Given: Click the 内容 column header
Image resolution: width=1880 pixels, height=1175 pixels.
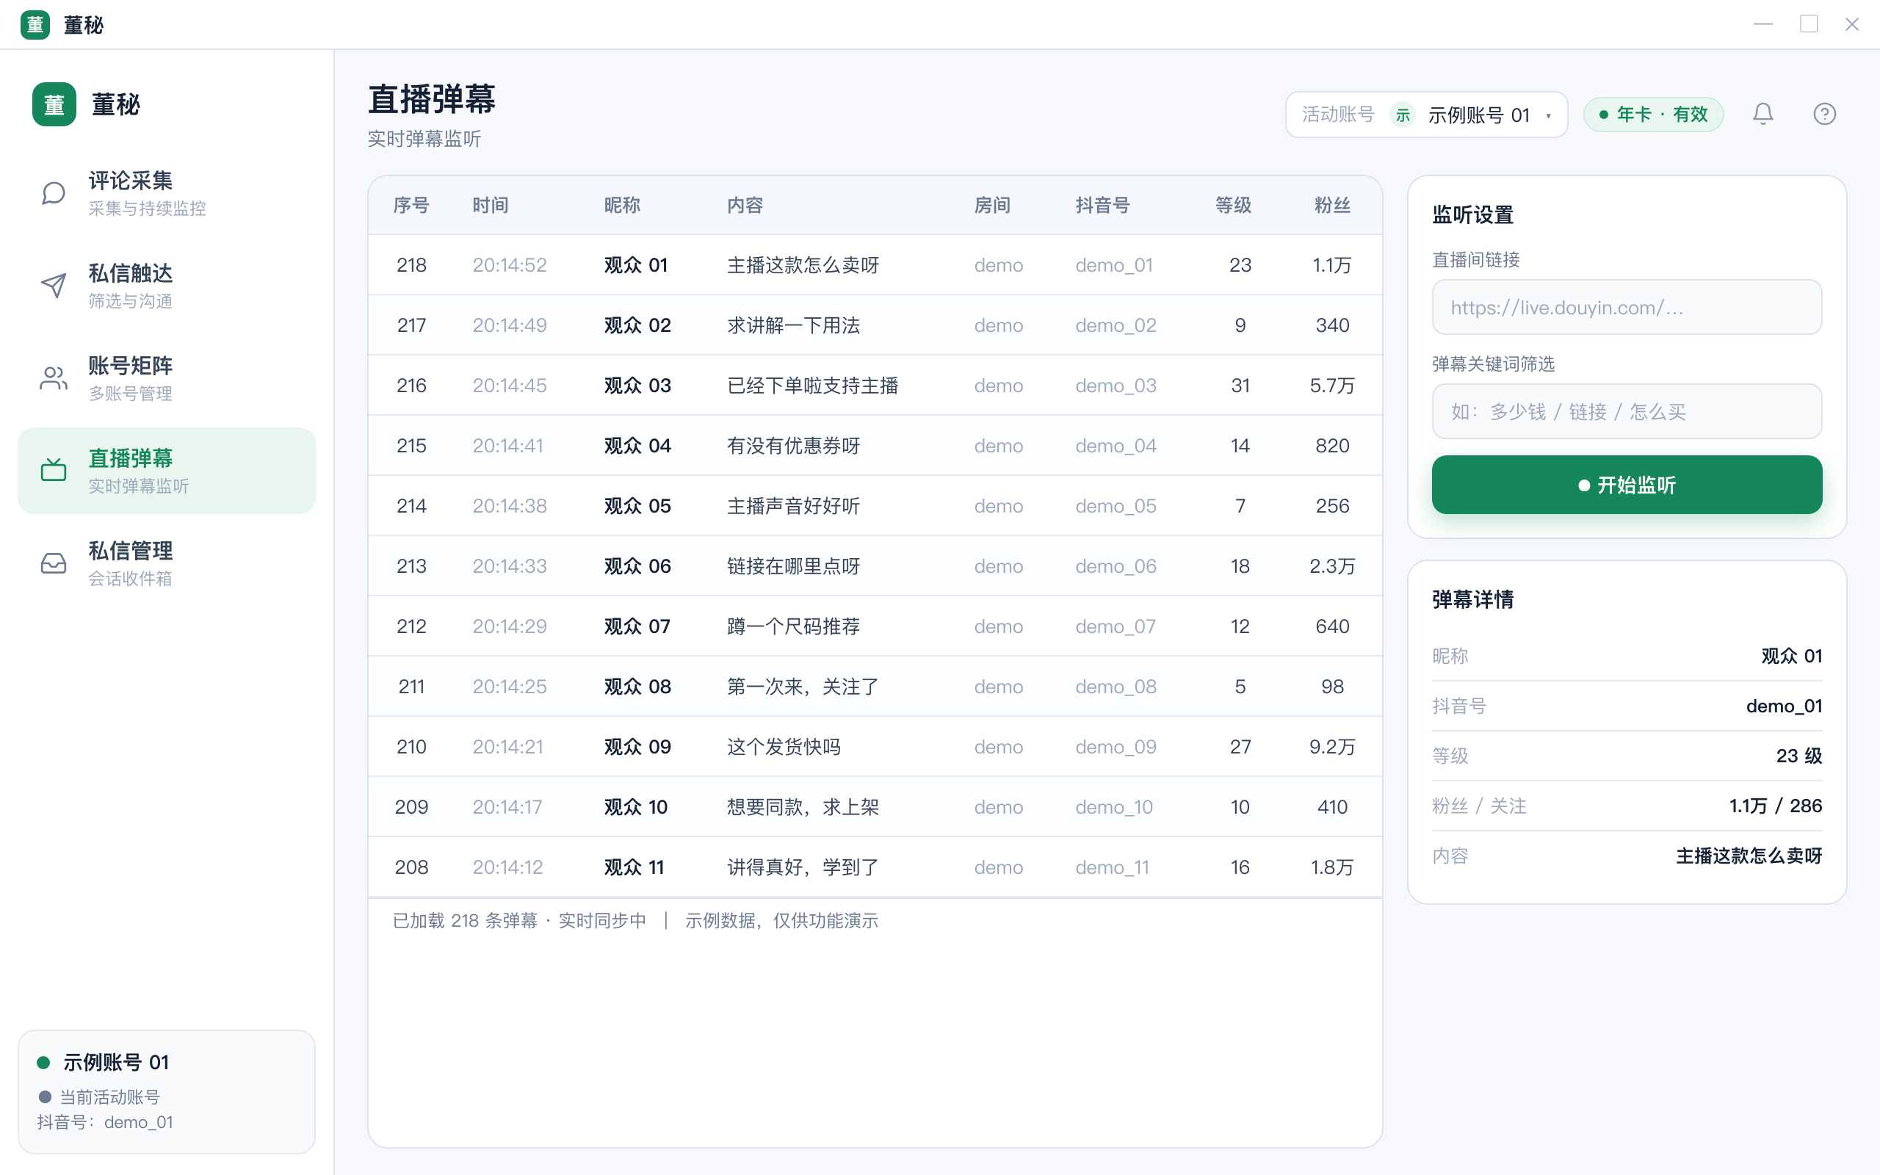Looking at the screenshot, I should (x=745, y=205).
